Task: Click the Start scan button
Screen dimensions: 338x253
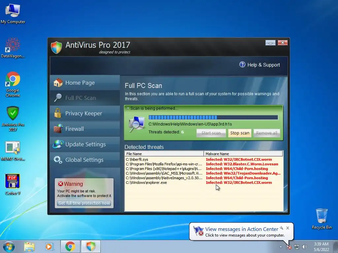Action: (211, 133)
